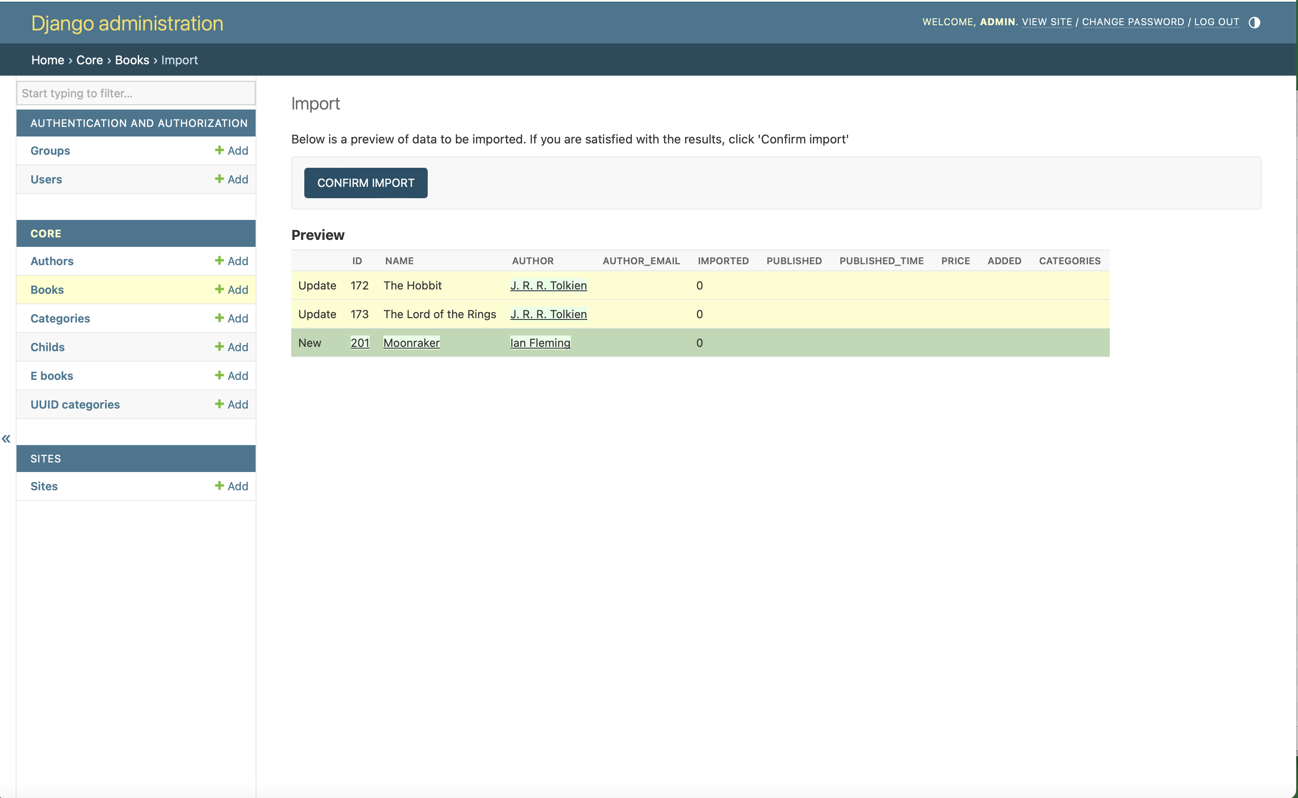
Task: Go to Home in breadcrumbs
Action: pos(47,60)
